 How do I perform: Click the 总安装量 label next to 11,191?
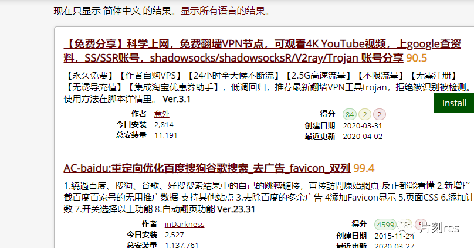coord(131,135)
